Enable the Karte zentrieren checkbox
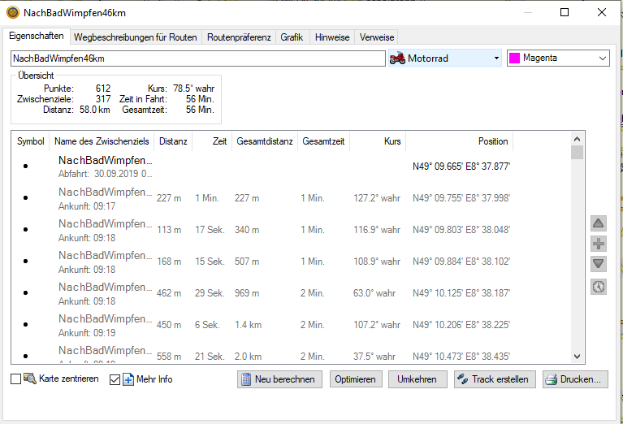623x424 pixels. click(16, 379)
